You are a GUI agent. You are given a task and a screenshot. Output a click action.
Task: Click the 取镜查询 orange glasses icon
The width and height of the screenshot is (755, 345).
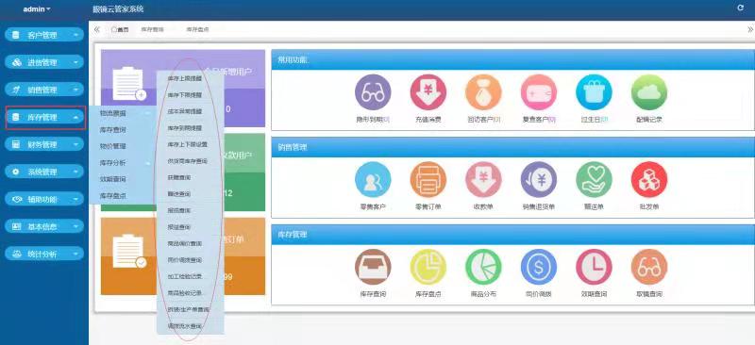click(x=649, y=267)
